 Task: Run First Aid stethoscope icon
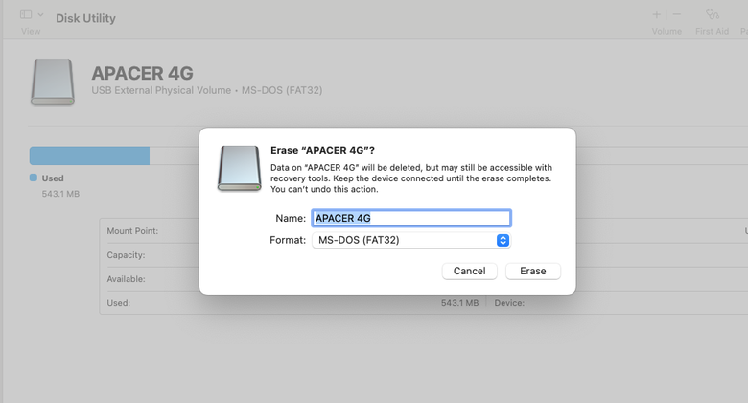[x=713, y=14]
